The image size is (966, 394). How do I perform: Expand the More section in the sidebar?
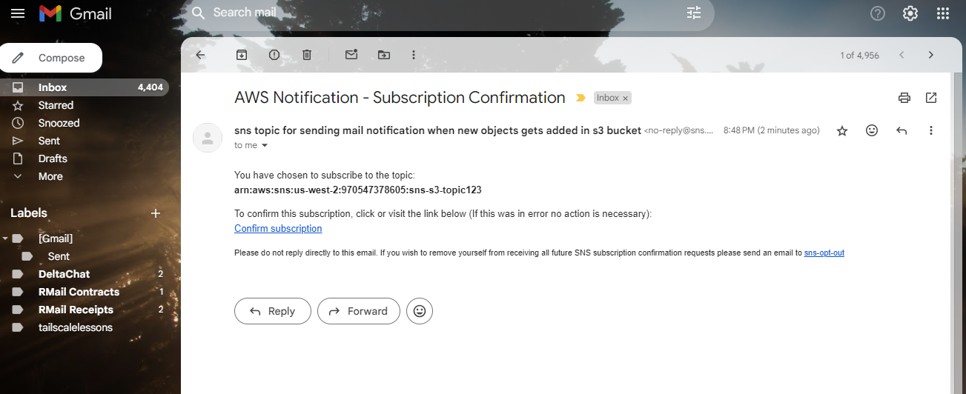[50, 176]
